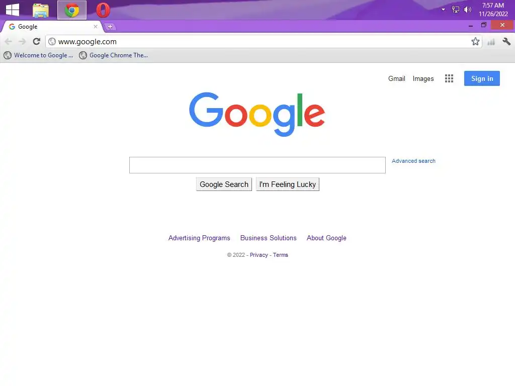Go forward using the forward arrow
This screenshot has height=386, width=515.
[x=22, y=41]
